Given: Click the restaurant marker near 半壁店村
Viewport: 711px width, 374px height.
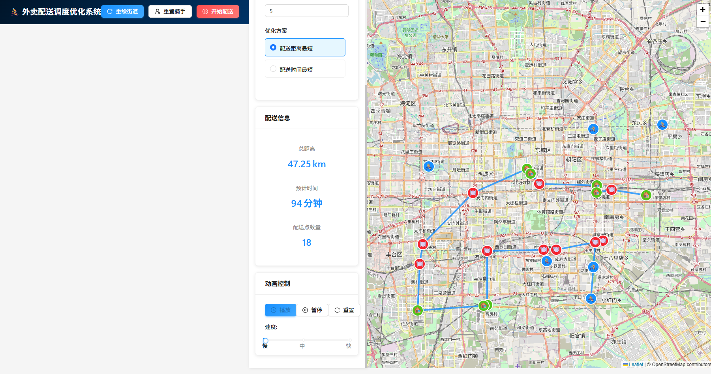Looking at the screenshot, I should (646, 195).
